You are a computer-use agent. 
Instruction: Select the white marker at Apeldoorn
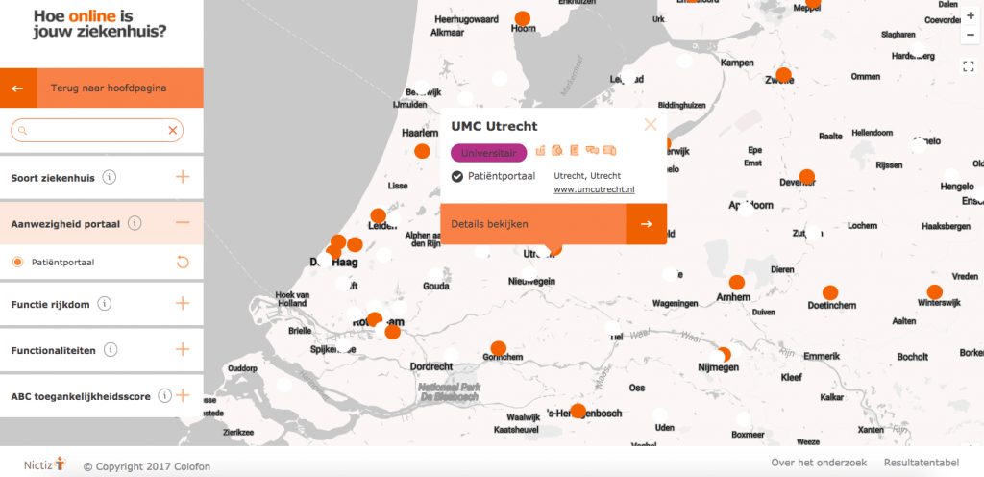[746, 209]
